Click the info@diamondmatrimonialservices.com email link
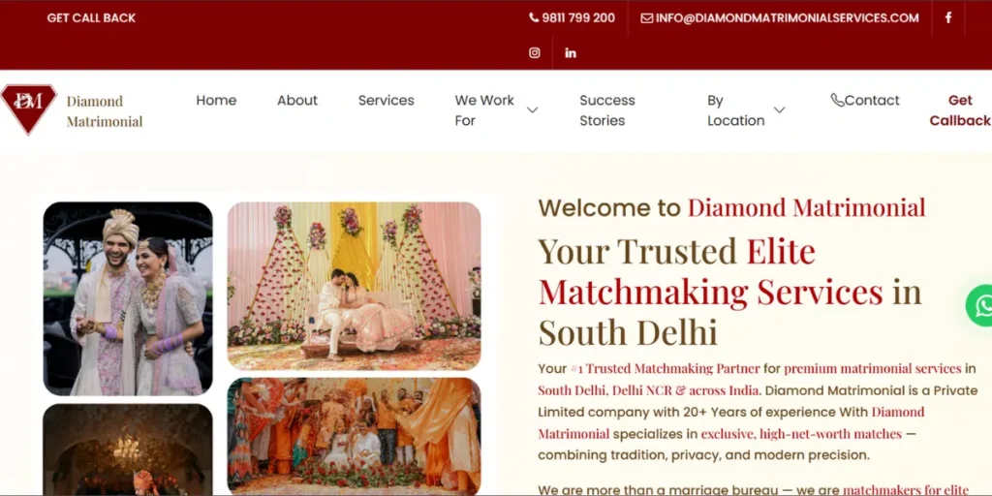This screenshot has width=992, height=496. click(x=787, y=18)
